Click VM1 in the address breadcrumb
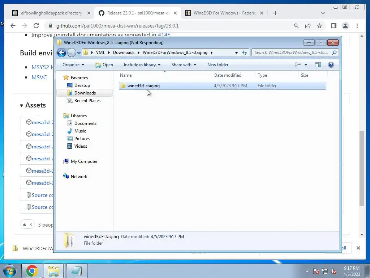The width and height of the screenshot is (370, 278). click(x=100, y=52)
